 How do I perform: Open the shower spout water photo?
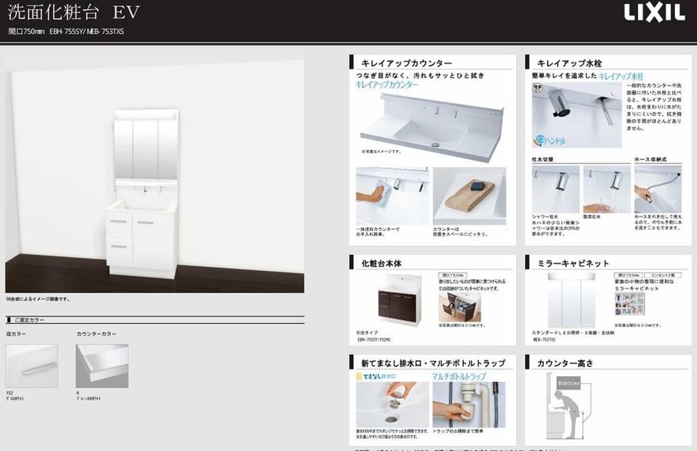(555, 188)
